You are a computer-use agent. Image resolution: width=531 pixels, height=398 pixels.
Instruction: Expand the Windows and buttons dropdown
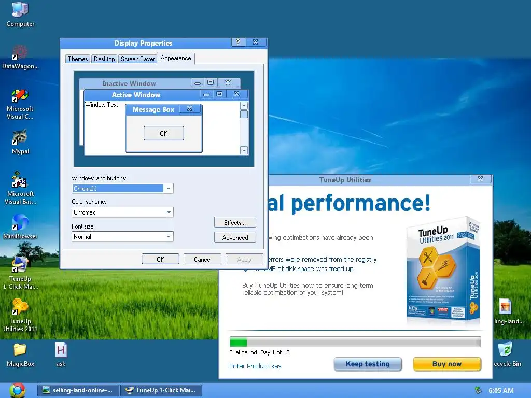[x=169, y=189]
